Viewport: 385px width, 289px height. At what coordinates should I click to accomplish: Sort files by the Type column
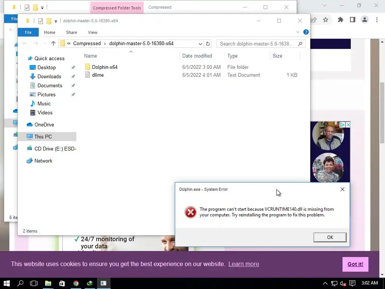[x=232, y=56]
